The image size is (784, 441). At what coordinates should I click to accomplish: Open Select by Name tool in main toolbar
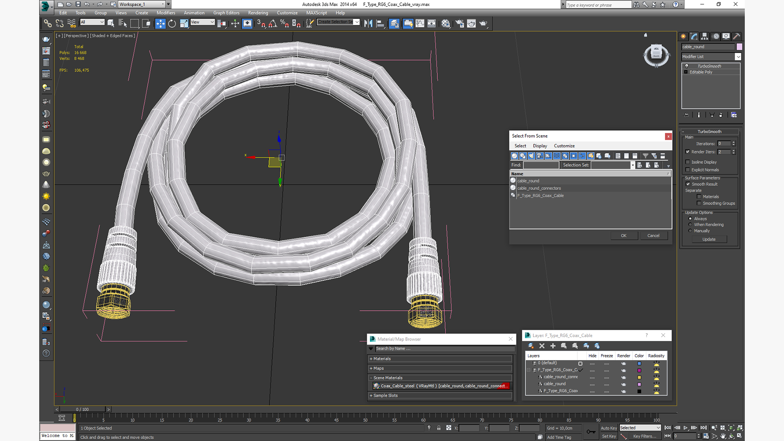[x=122, y=24]
